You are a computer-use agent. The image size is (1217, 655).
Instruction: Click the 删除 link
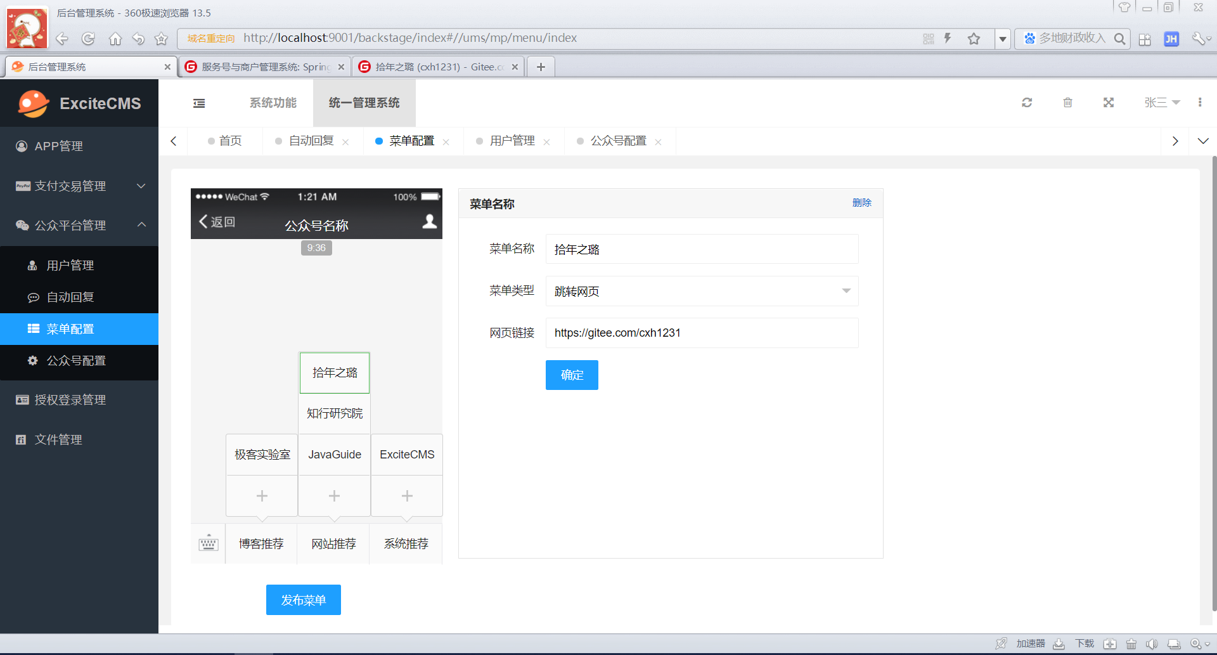tap(861, 203)
